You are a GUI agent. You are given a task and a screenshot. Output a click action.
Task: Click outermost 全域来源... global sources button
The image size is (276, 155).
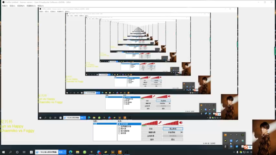click(x=152, y=136)
